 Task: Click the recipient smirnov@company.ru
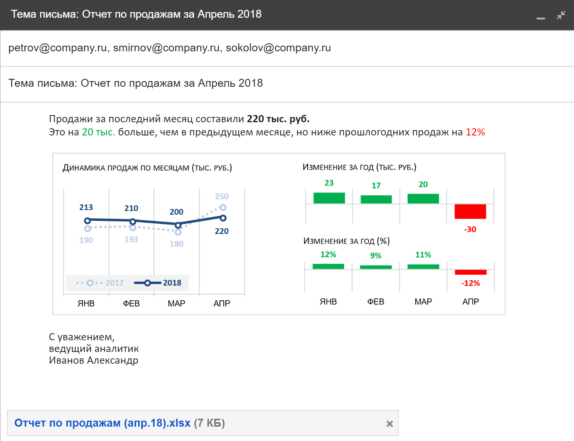(x=166, y=48)
